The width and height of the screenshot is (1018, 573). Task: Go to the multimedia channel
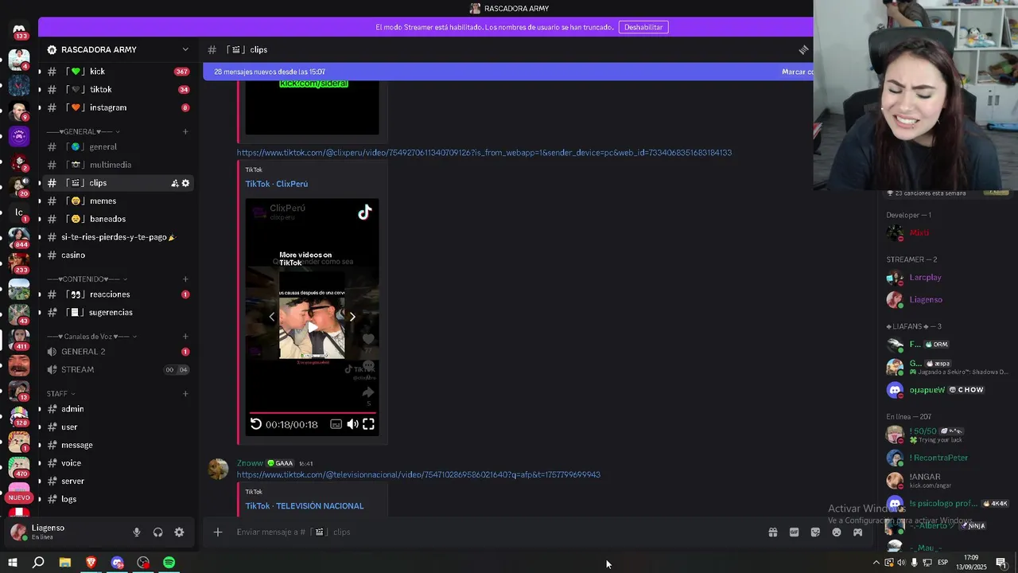(x=118, y=165)
